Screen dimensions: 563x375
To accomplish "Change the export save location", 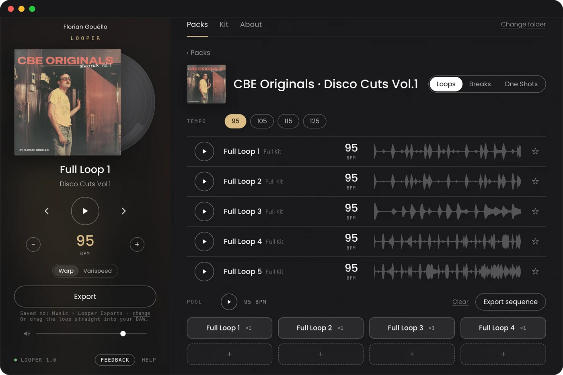I will pos(141,314).
